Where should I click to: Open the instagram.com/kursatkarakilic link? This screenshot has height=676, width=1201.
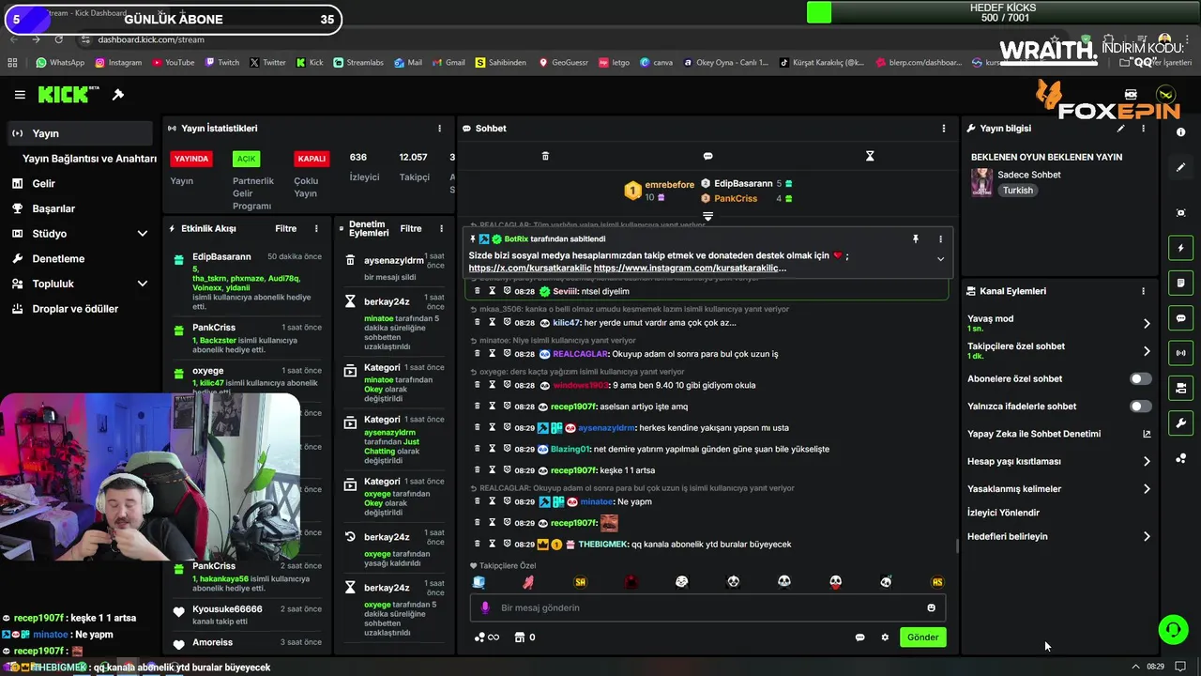(690, 269)
